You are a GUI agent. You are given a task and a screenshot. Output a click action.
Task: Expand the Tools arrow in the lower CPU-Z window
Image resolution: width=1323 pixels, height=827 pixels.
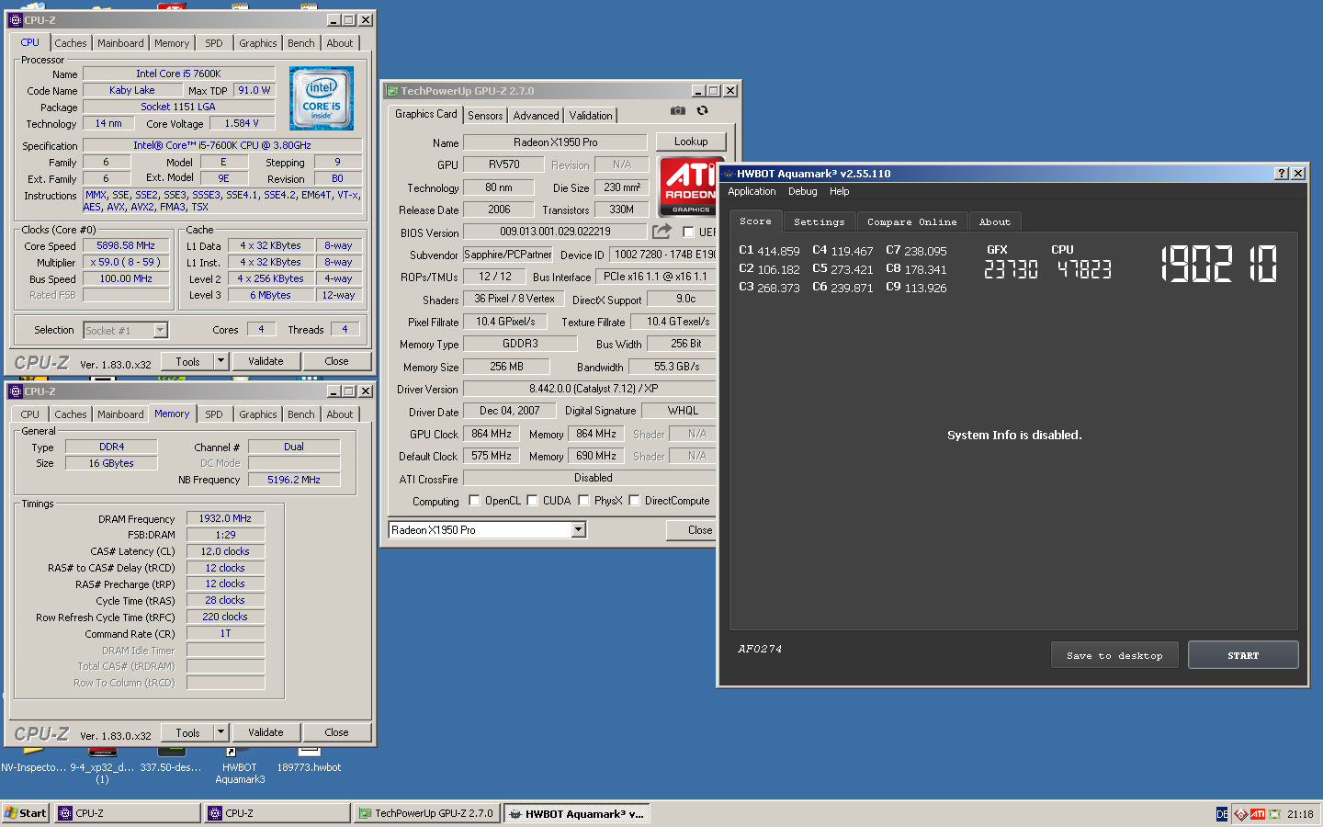[220, 732]
